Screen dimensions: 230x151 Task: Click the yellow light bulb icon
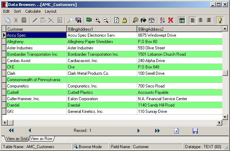pyautogui.click(x=220, y=20)
